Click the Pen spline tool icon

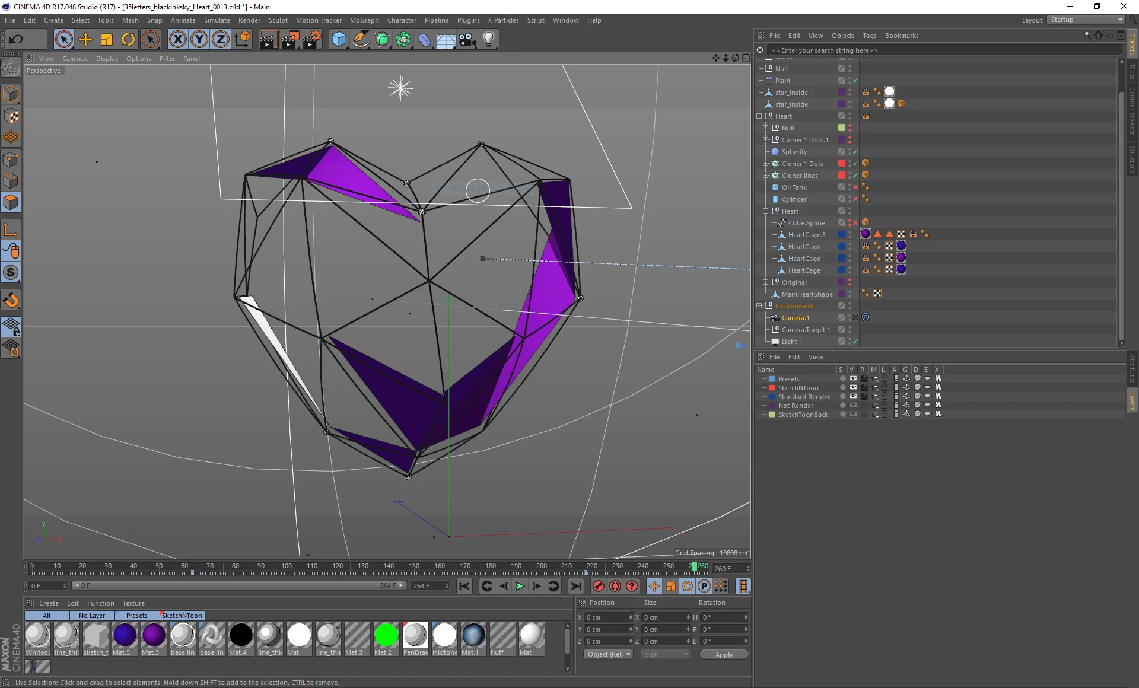(360, 40)
